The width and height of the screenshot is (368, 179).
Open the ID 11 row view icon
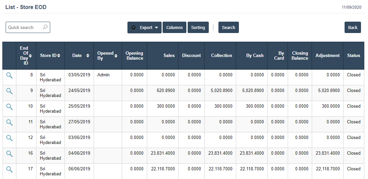pyautogui.click(x=9, y=123)
